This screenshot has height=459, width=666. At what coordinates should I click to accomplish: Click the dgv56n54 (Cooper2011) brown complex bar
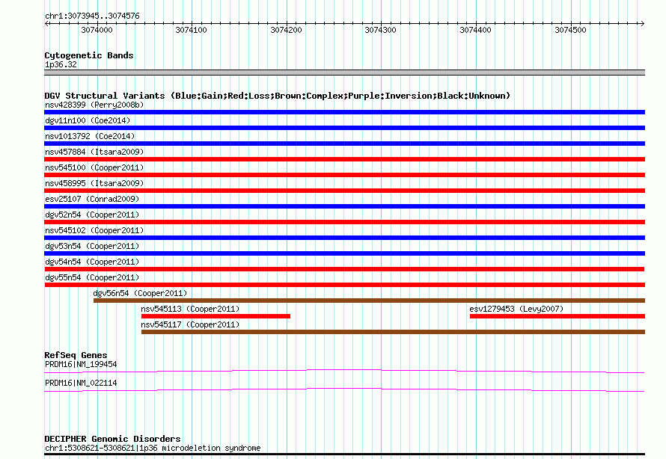(369, 301)
